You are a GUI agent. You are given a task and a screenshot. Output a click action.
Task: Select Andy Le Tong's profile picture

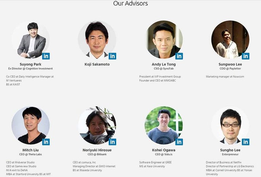[x=164, y=40]
